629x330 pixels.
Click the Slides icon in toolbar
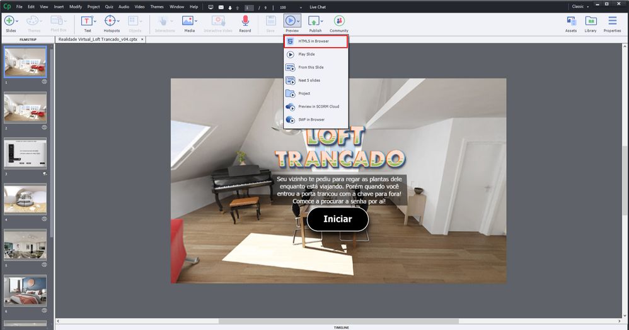(x=9, y=21)
